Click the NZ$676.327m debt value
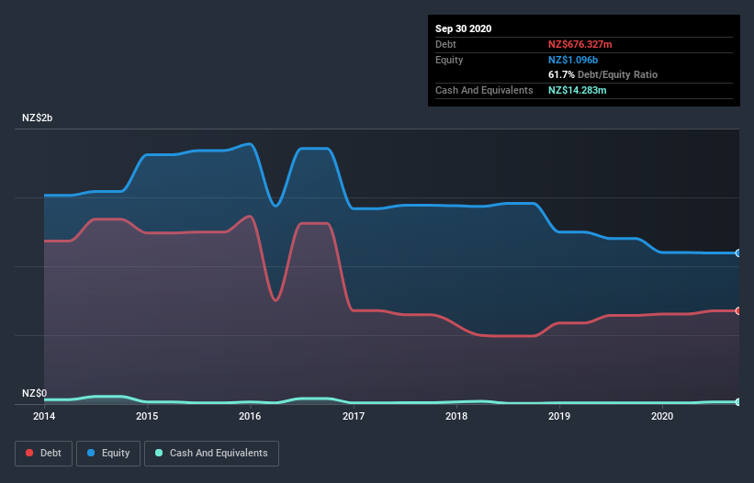Image resolution: width=754 pixels, height=483 pixels. pos(580,44)
